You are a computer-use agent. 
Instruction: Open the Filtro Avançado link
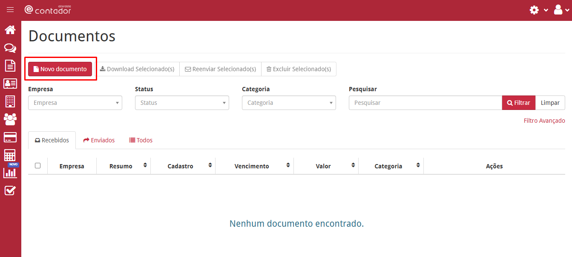tap(544, 121)
